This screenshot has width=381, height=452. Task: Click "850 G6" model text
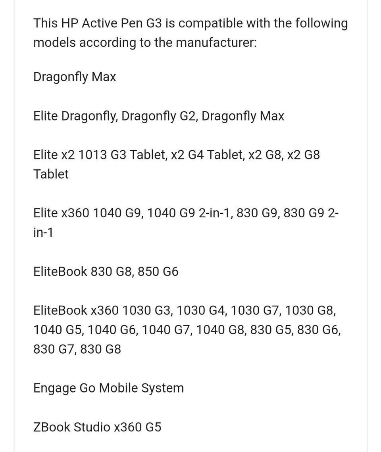(158, 272)
